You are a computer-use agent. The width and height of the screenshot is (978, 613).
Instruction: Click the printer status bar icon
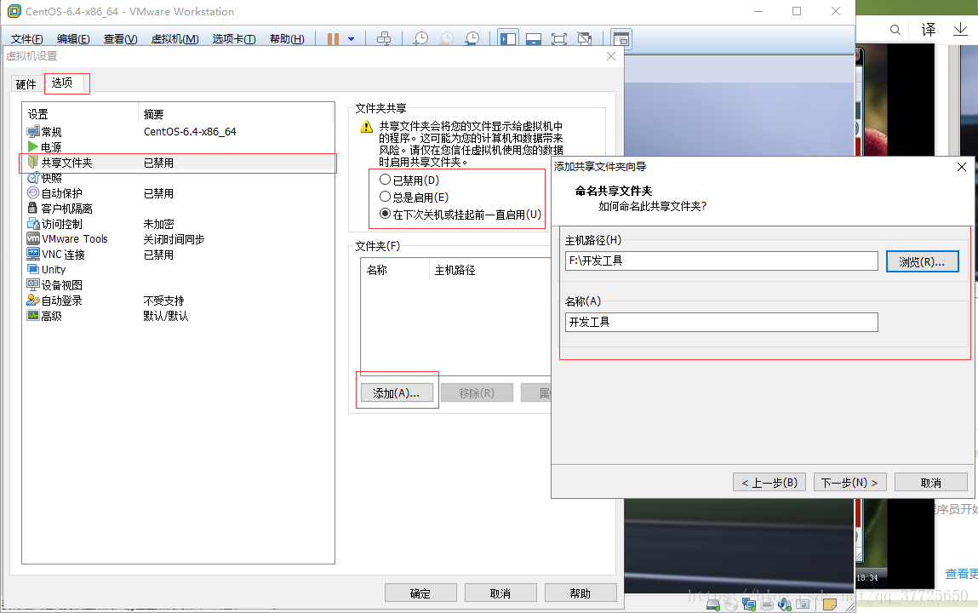click(x=767, y=604)
